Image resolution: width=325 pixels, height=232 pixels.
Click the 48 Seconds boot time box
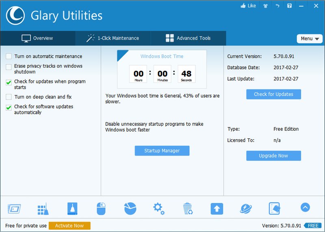[186, 74]
